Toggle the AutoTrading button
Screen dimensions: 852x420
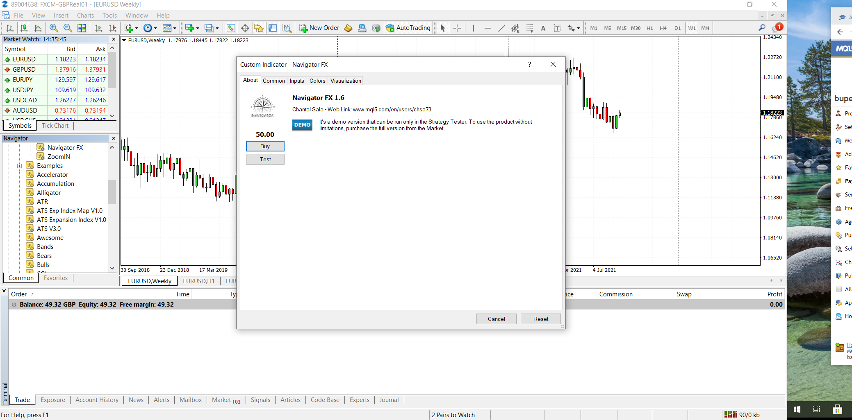(408, 28)
